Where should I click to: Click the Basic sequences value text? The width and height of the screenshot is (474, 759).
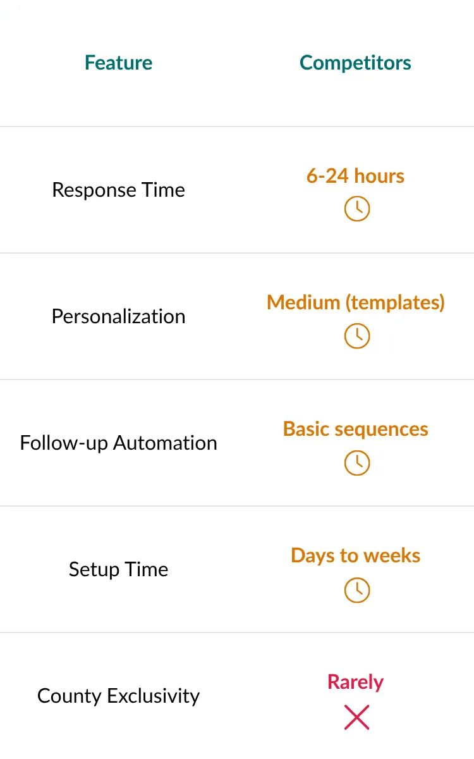tap(356, 429)
